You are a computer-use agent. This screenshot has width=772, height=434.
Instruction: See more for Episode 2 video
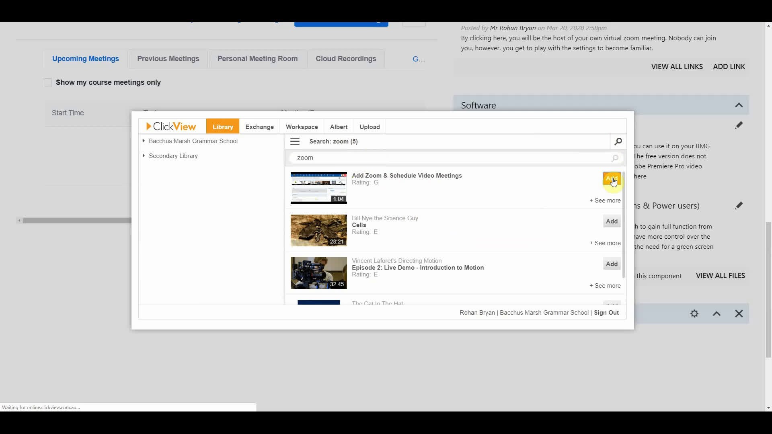tap(605, 286)
